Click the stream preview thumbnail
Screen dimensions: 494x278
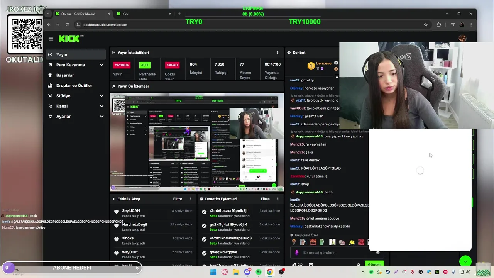pos(197,142)
